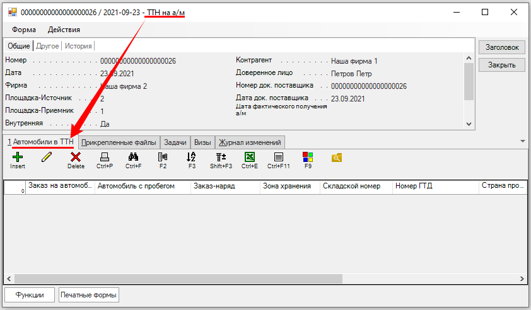The image size is (531, 310).
Task: Click the Shift+F3 toolbar icon
Action: (221, 158)
